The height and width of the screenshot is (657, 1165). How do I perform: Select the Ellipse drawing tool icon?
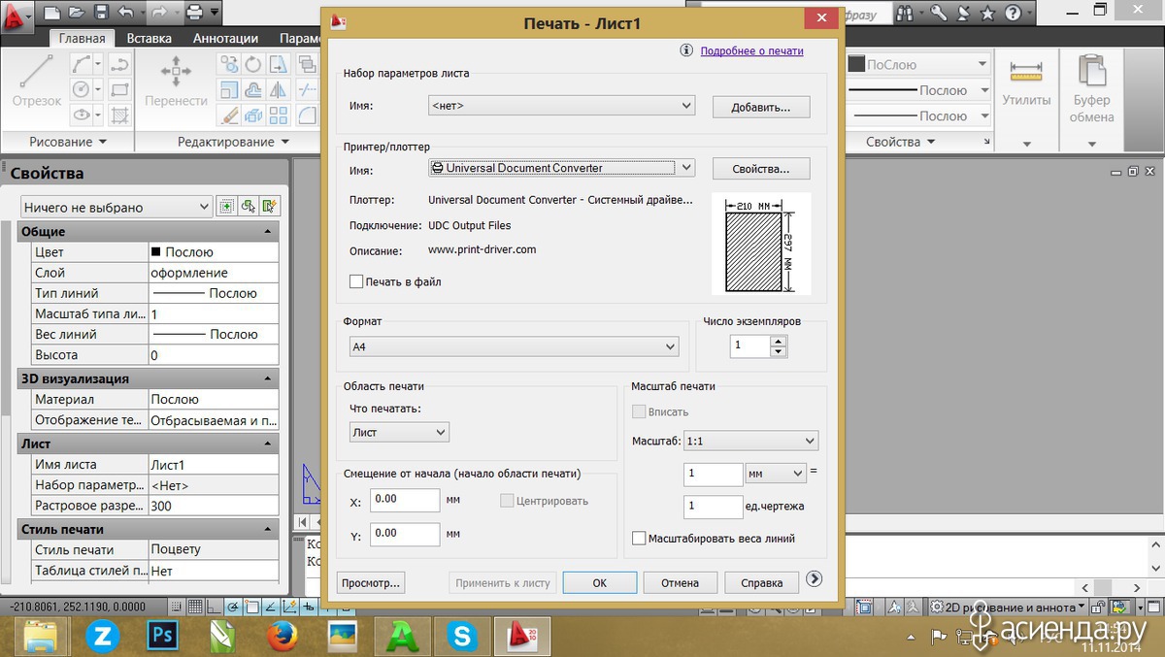coord(83,115)
